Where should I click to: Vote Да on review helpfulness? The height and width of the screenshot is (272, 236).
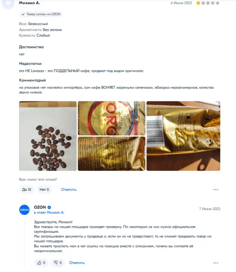coord(26,190)
